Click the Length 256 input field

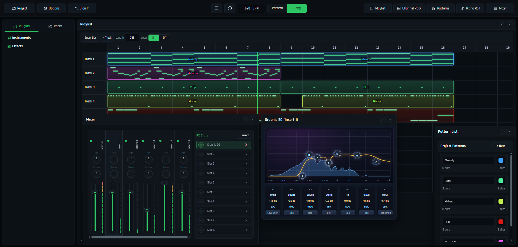(x=132, y=38)
